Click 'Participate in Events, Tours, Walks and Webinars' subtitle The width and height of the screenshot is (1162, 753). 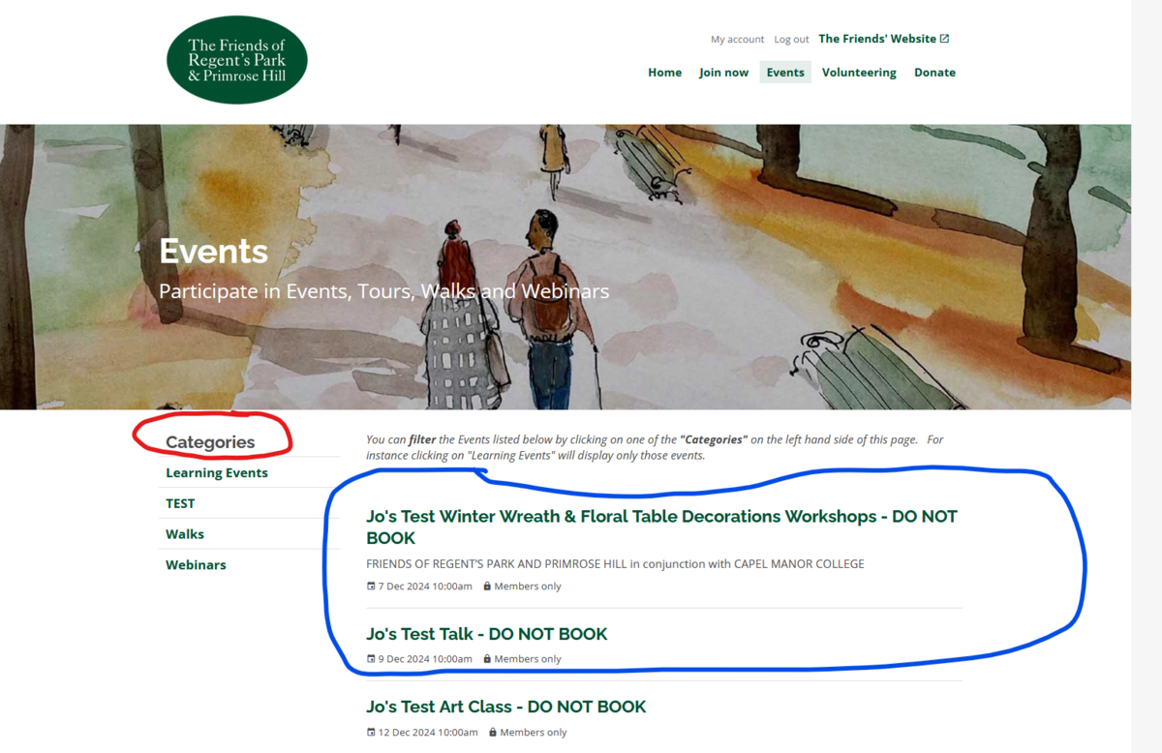click(x=384, y=291)
